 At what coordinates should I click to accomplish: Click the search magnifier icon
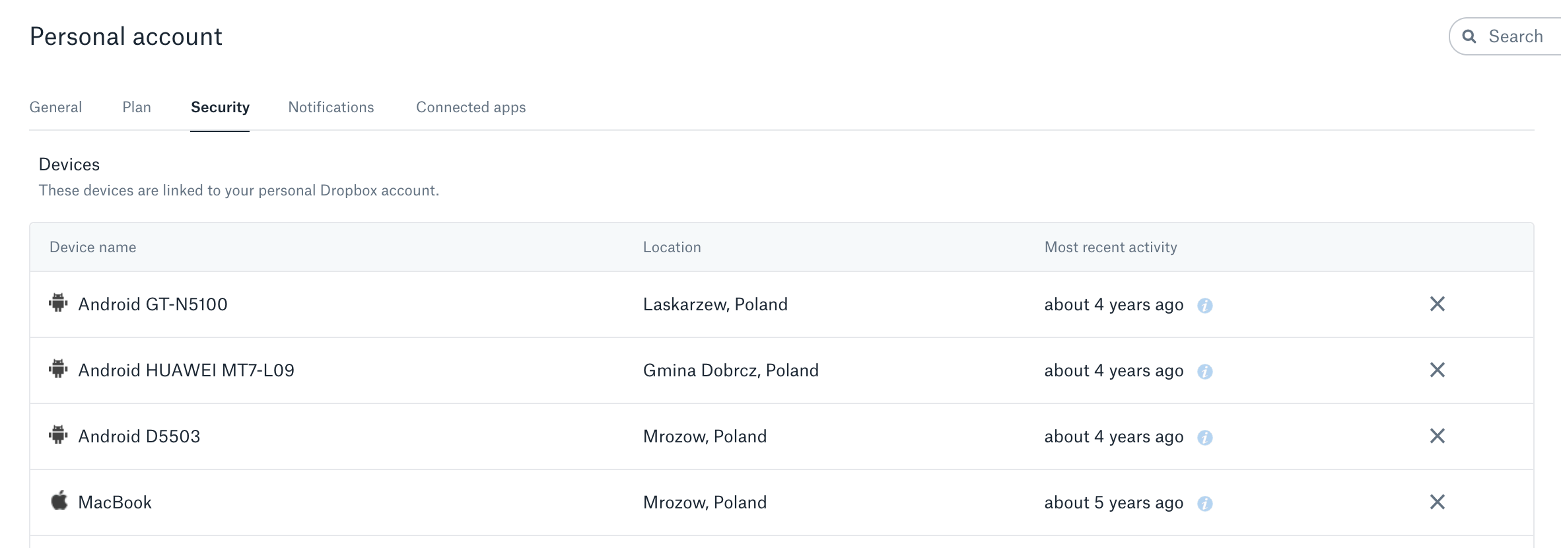pyautogui.click(x=1469, y=36)
